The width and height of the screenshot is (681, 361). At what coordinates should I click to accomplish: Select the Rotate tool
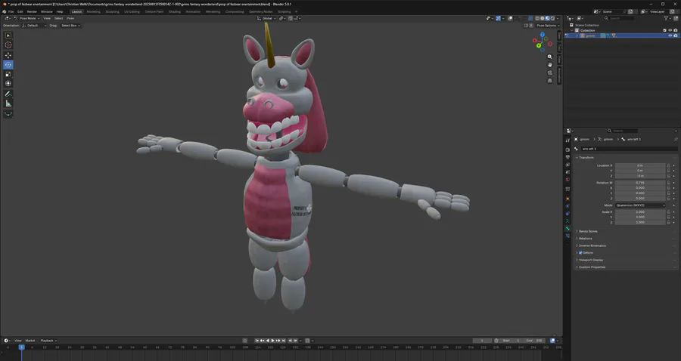pos(8,65)
